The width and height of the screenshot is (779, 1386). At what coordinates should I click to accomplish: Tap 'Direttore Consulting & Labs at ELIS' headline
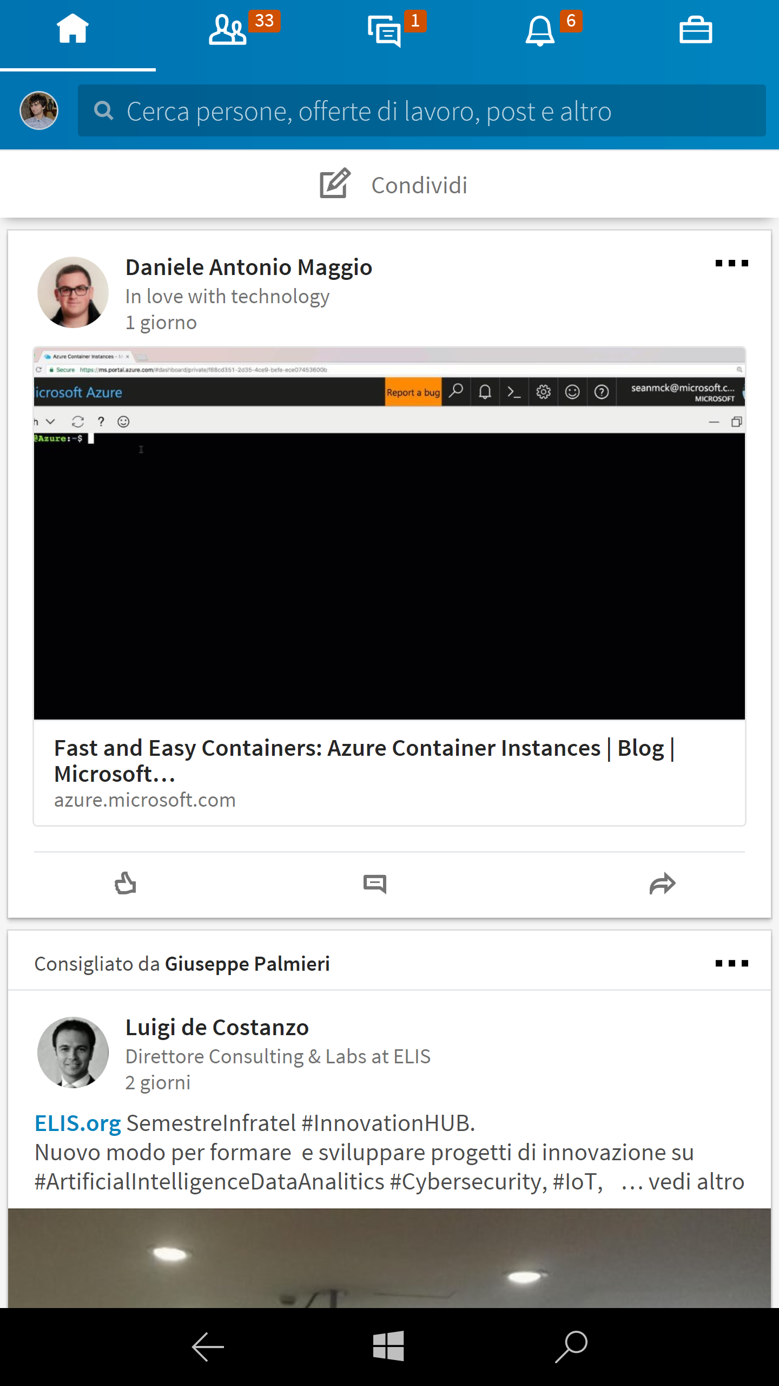[278, 1057]
